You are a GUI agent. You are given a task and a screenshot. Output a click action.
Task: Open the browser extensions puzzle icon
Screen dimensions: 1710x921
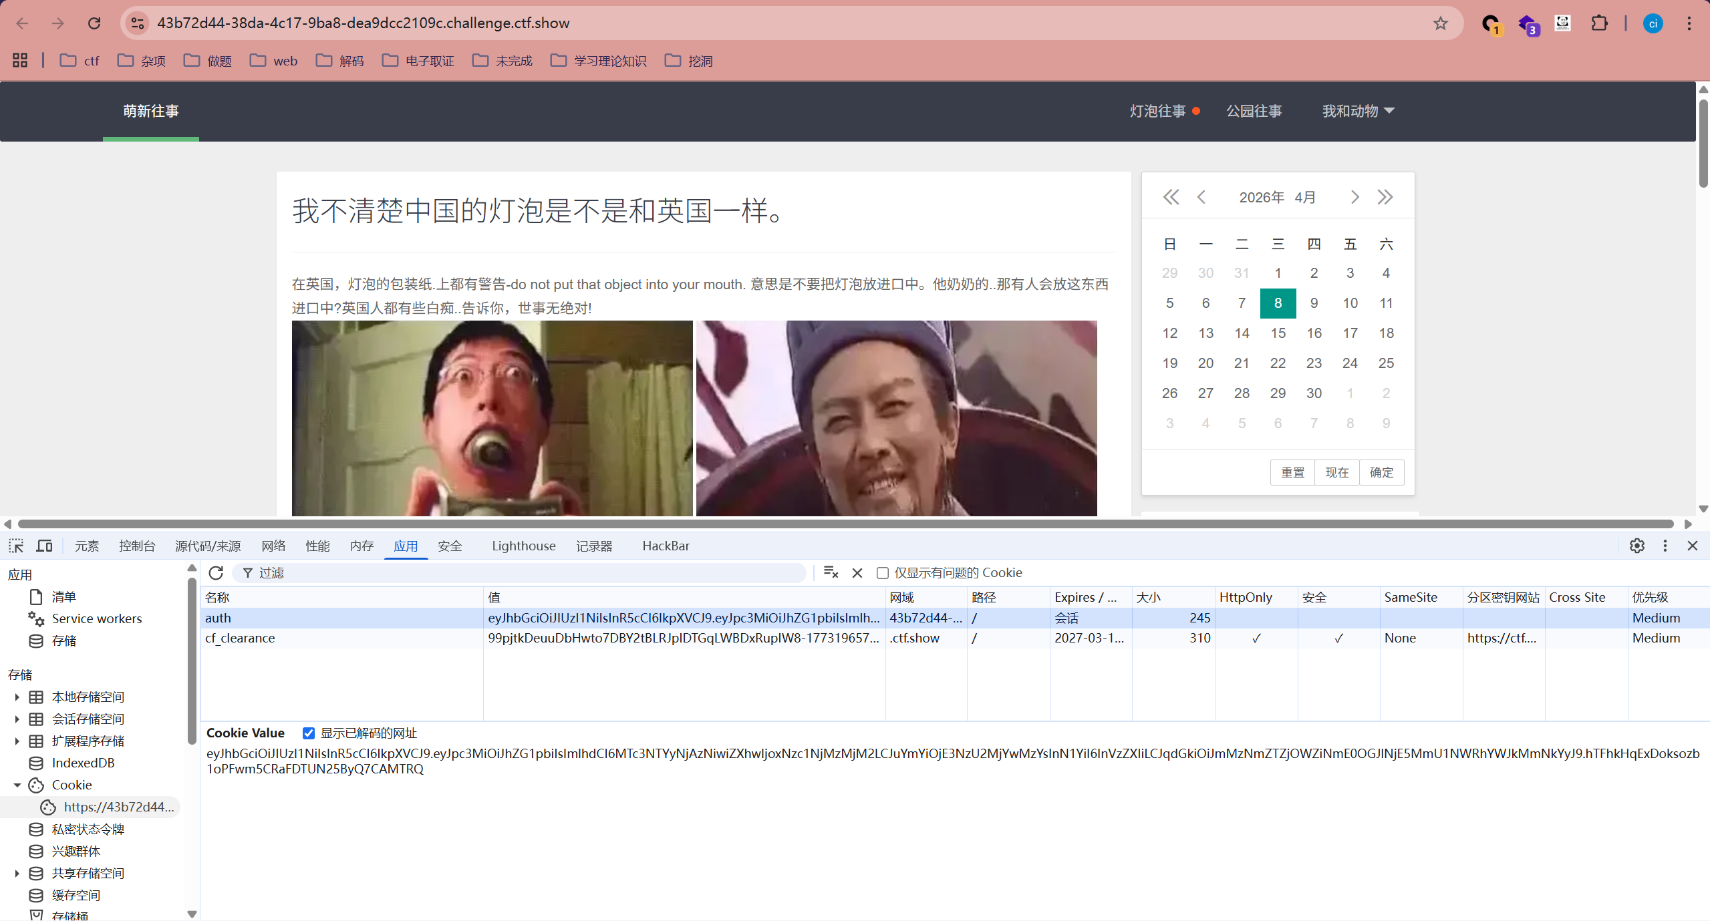pyautogui.click(x=1599, y=23)
